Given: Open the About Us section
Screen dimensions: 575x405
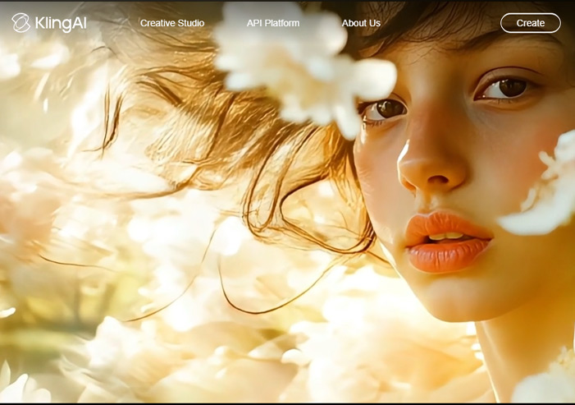Looking at the screenshot, I should [361, 23].
